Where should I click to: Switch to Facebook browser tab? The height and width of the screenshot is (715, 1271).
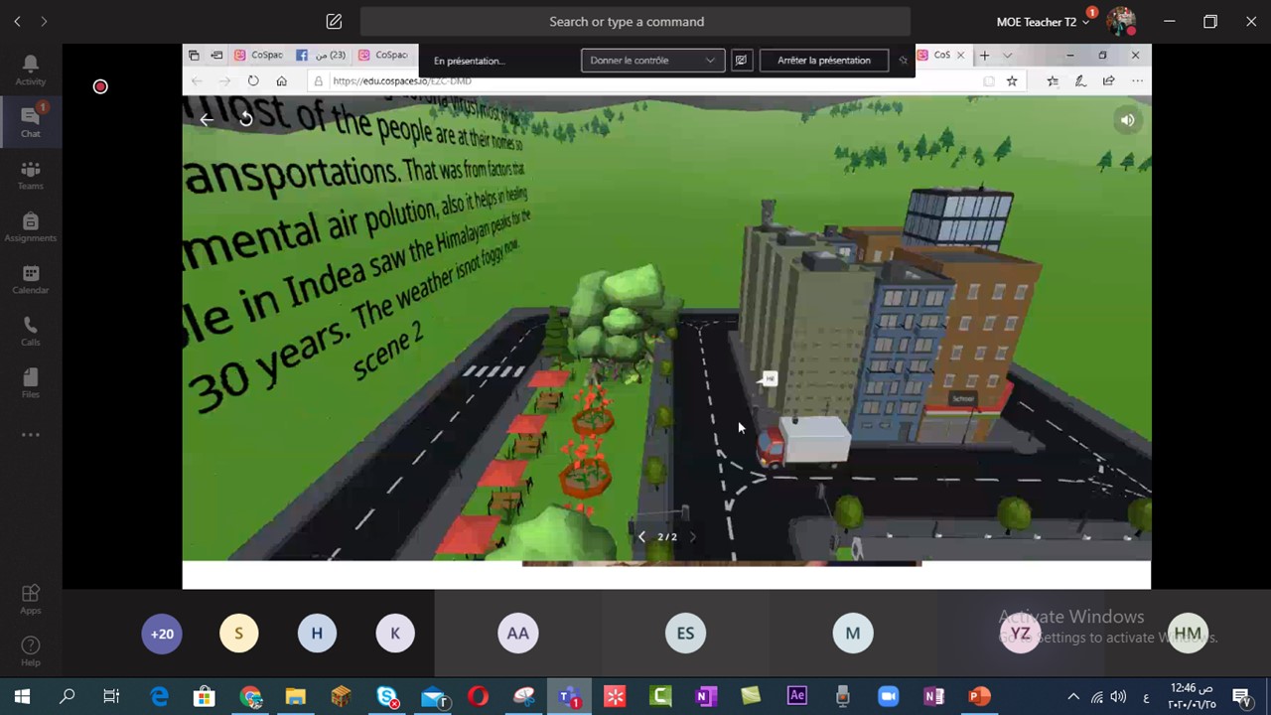tap(321, 56)
